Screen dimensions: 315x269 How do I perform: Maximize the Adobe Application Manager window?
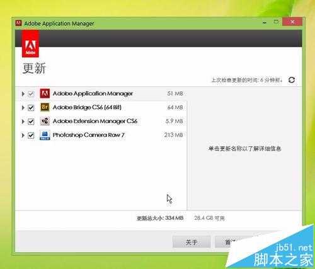pos(277,21)
